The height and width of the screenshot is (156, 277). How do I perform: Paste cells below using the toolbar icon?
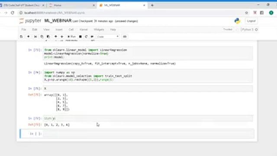48,36
